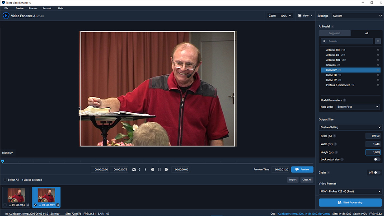The height and width of the screenshot is (216, 384).
Task: Click the timeline playhead marker
Action: [x=3, y=161]
